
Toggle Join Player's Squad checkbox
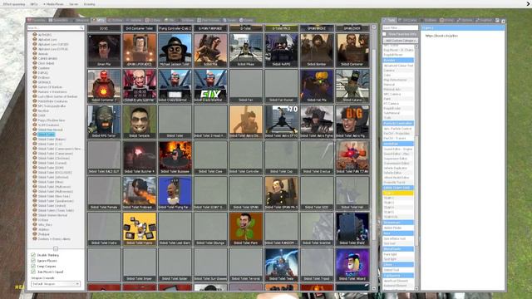pos(33,272)
